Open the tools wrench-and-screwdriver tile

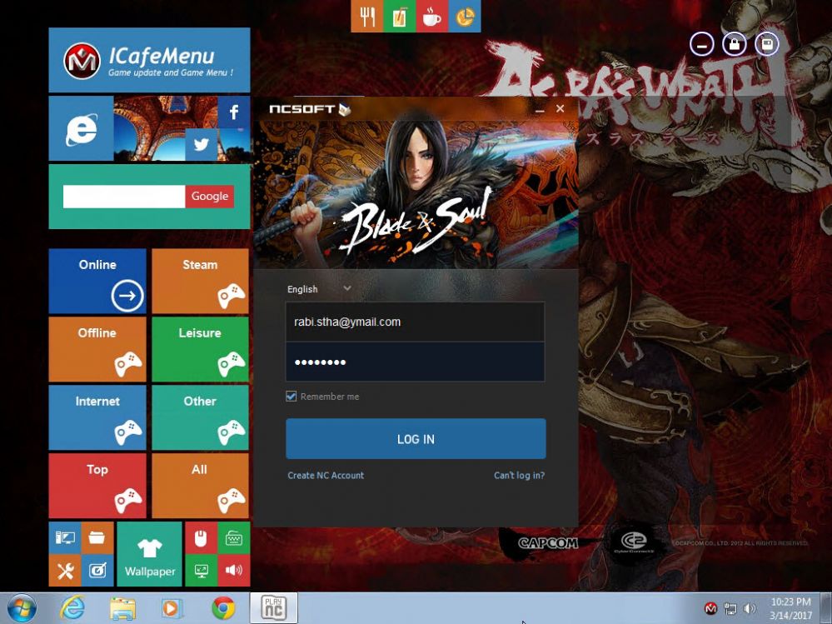(x=65, y=571)
